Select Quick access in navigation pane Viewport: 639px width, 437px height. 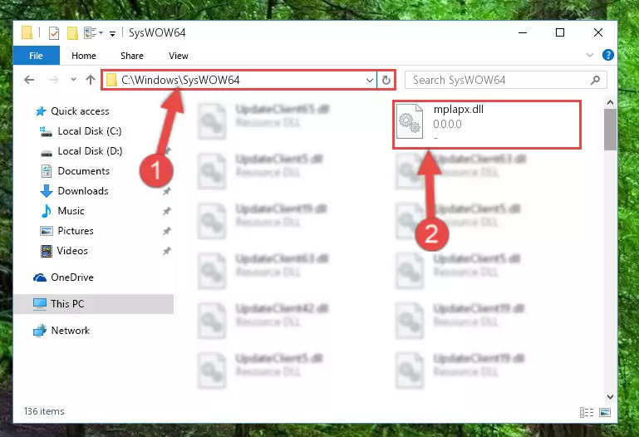click(x=81, y=111)
